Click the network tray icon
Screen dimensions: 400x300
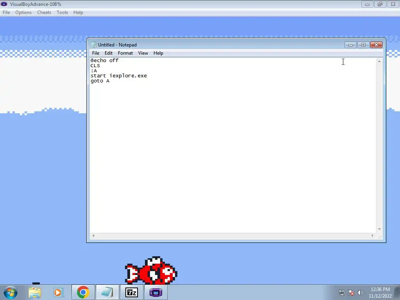[341, 293]
